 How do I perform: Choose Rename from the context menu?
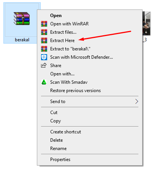(90, 149)
